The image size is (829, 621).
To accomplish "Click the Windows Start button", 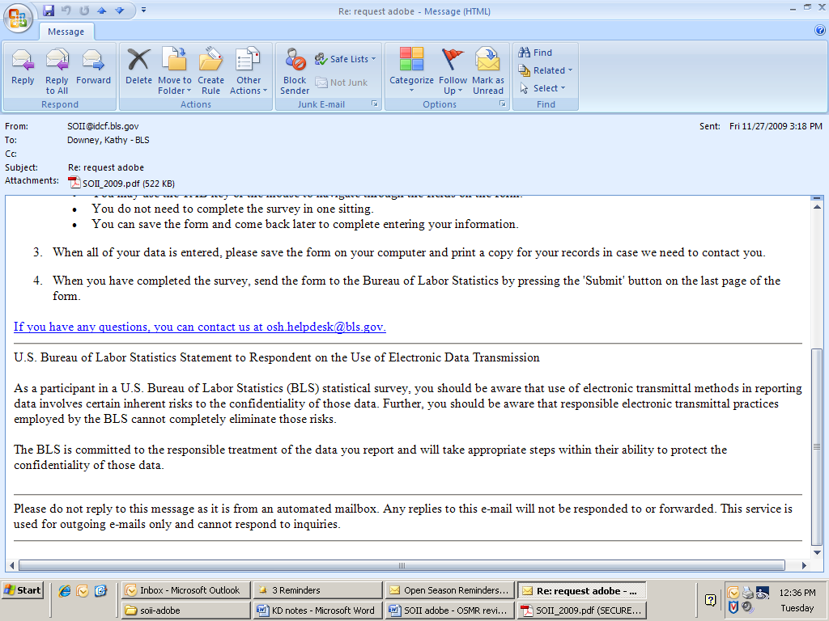I will point(23,590).
